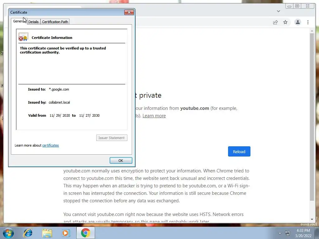Click the expiry date 11/27/2030
319x239 pixels.
(x=89, y=115)
